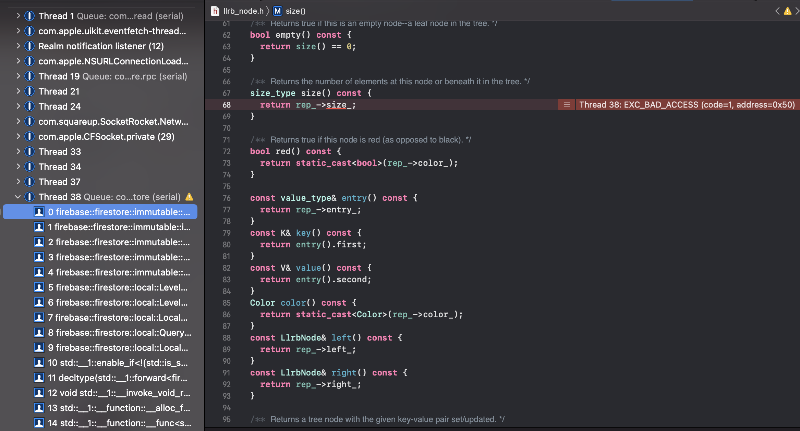Screen dimensions: 800x431
Task: Click the warning icon beside Thread 38
Action: click(189, 197)
